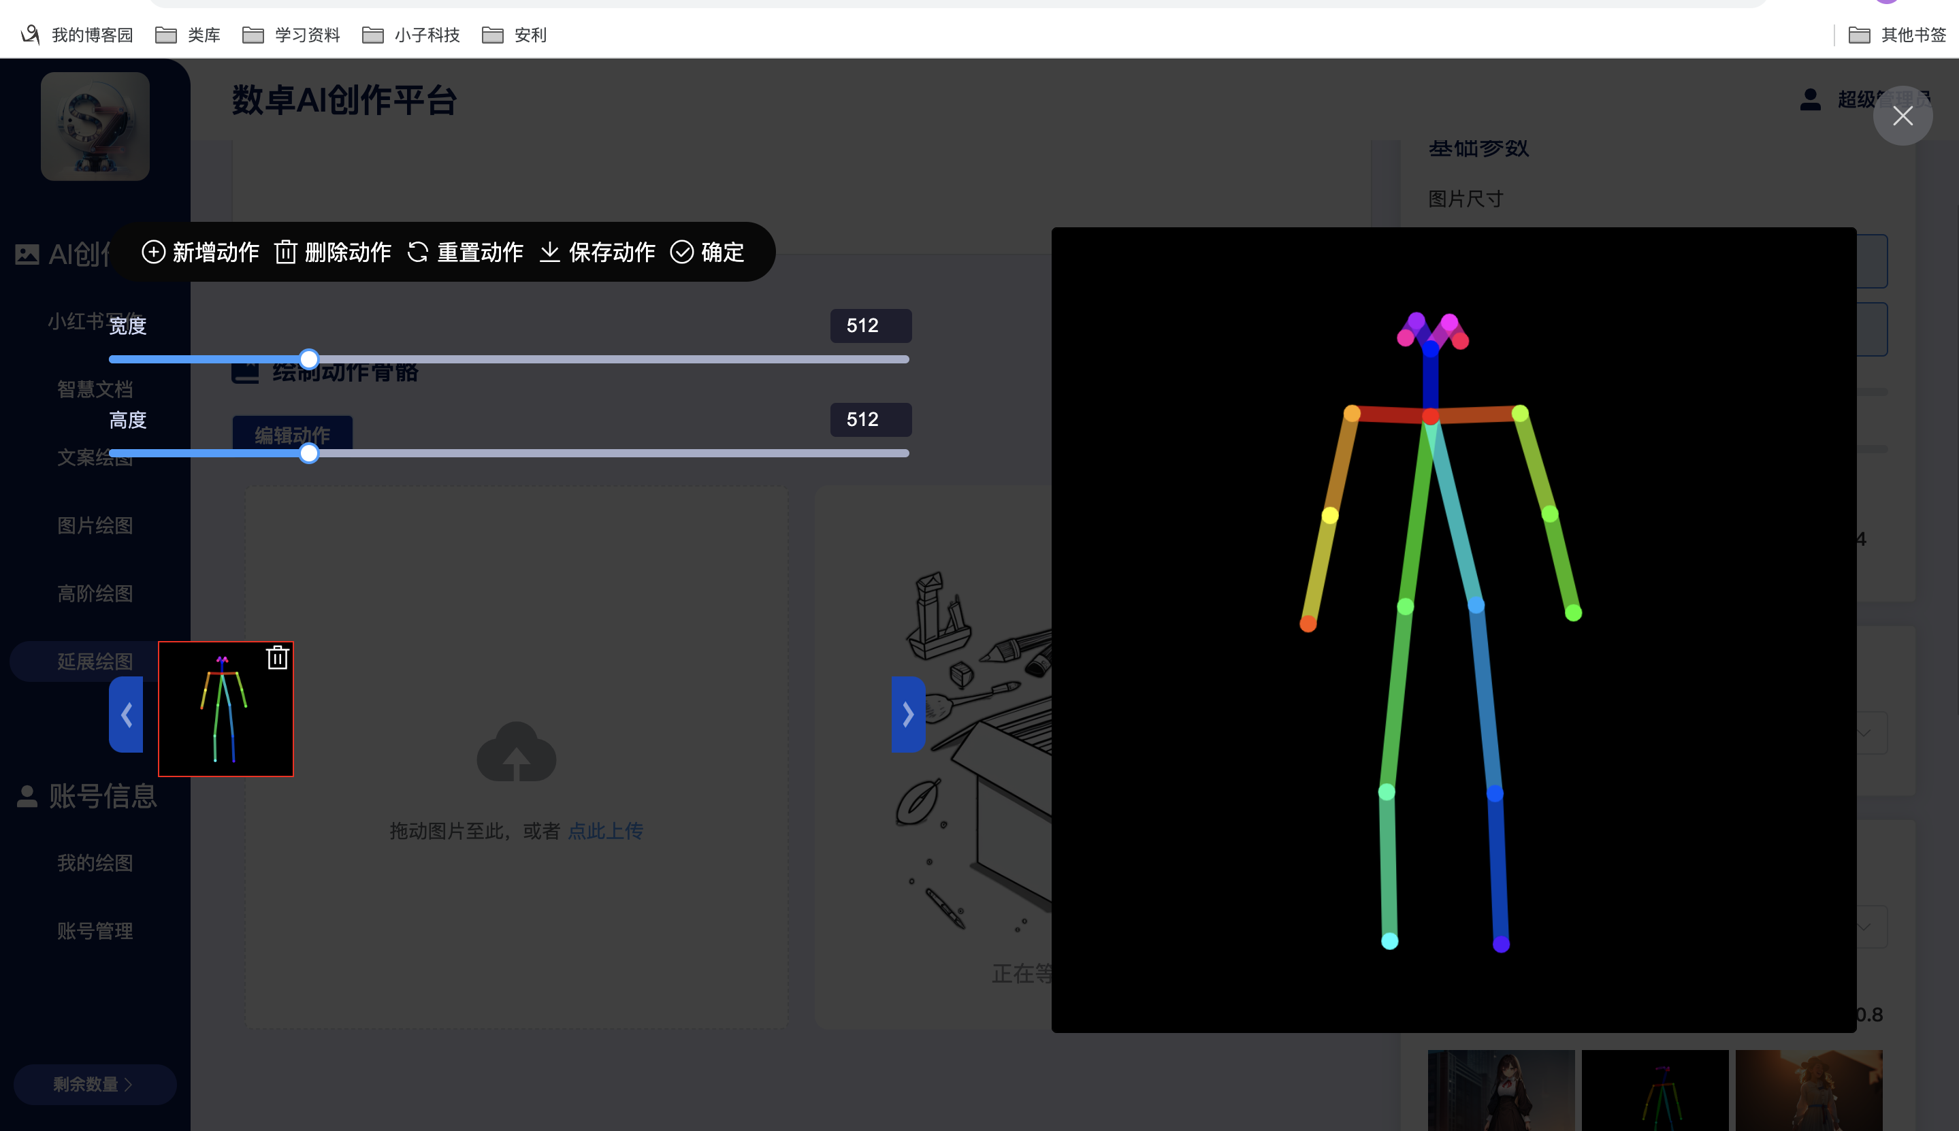Click the purple ankle joint at skeleton bottom
Viewport: 1959px width, 1131px height.
[1502, 945]
